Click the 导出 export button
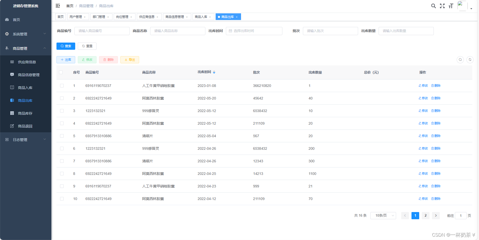Image resolution: width=479 pixels, height=240 pixels. (130, 60)
